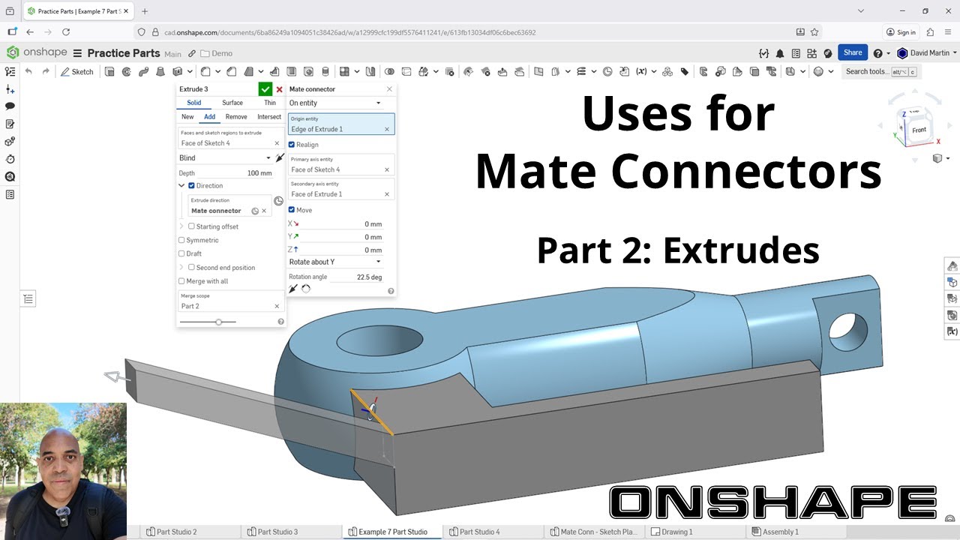Click the New operation option
The image size is (960, 540).
(187, 117)
